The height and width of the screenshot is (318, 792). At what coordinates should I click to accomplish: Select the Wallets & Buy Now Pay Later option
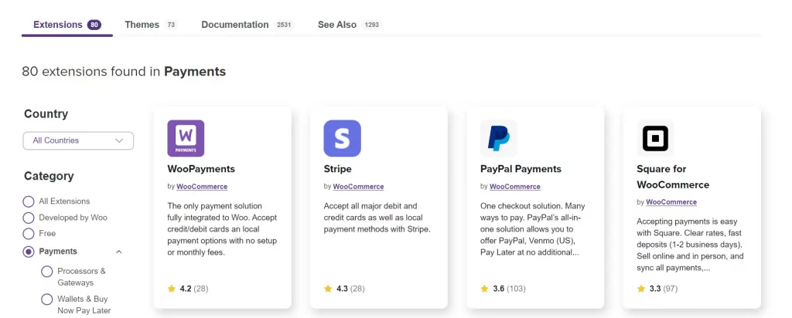[47, 299]
